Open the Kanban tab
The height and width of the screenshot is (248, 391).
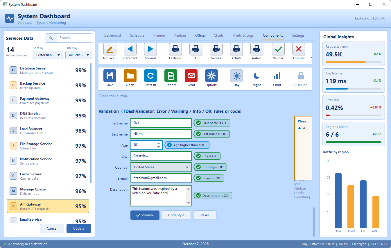point(180,35)
